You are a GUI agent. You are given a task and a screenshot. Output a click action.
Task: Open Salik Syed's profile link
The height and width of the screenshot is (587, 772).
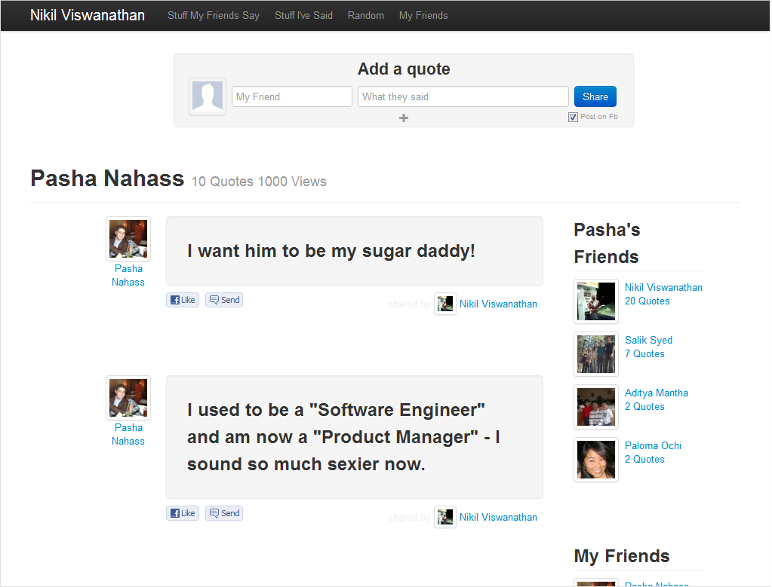648,340
